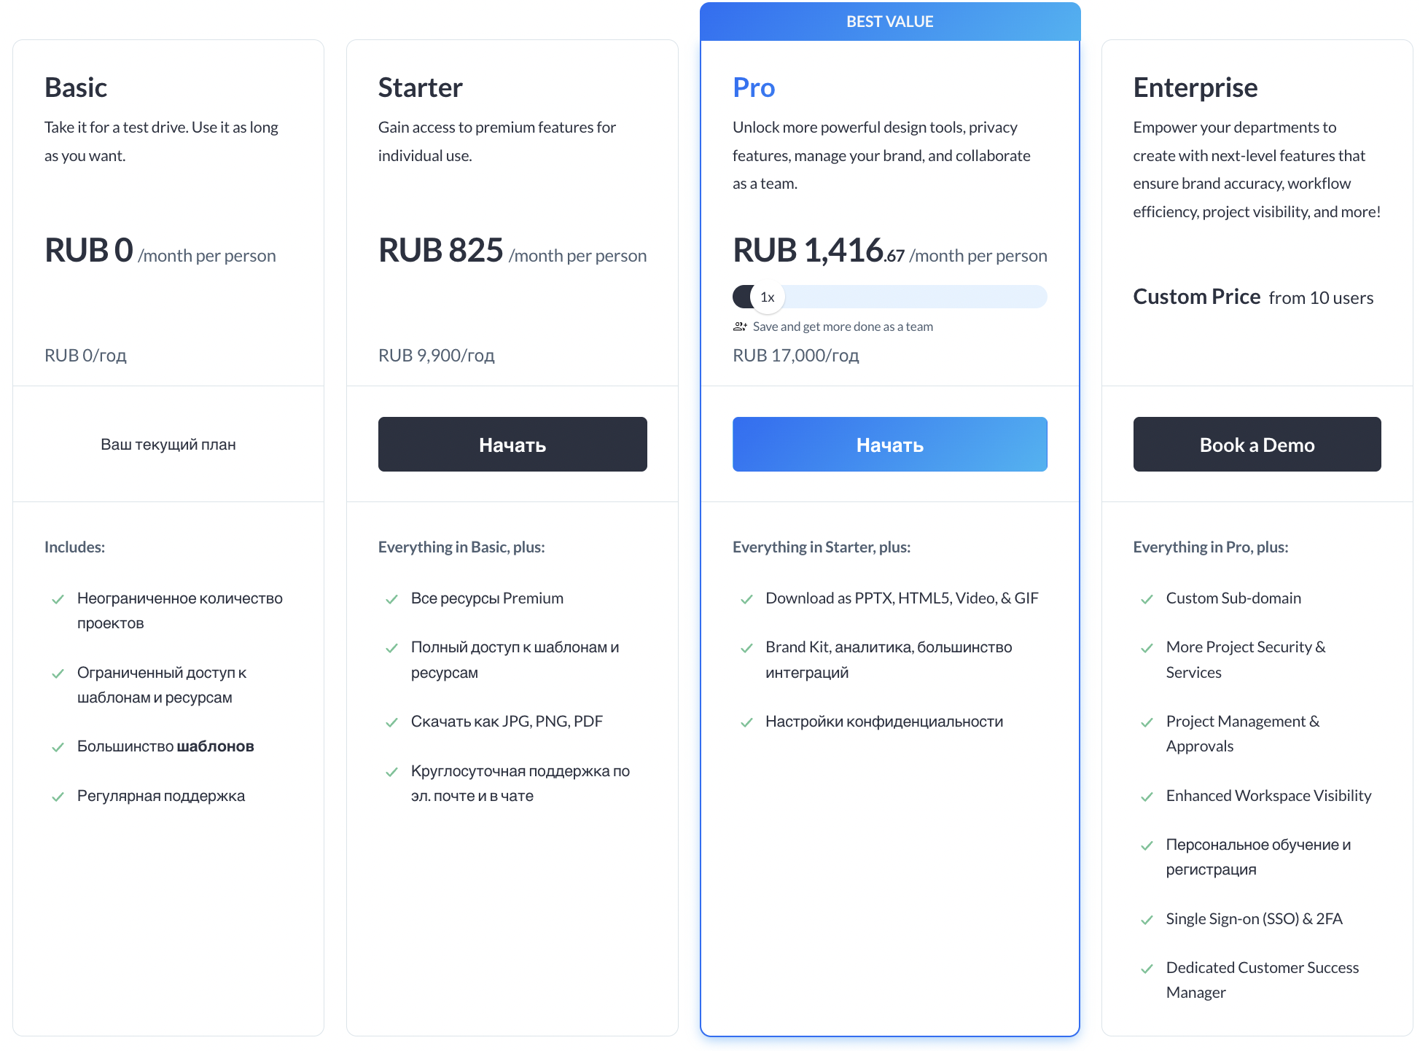The width and height of the screenshot is (1420, 1051).
Task: Click the Book a Demo button
Action: click(x=1257, y=445)
